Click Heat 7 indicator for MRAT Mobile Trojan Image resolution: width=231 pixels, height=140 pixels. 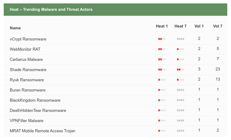(x=180, y=131)
